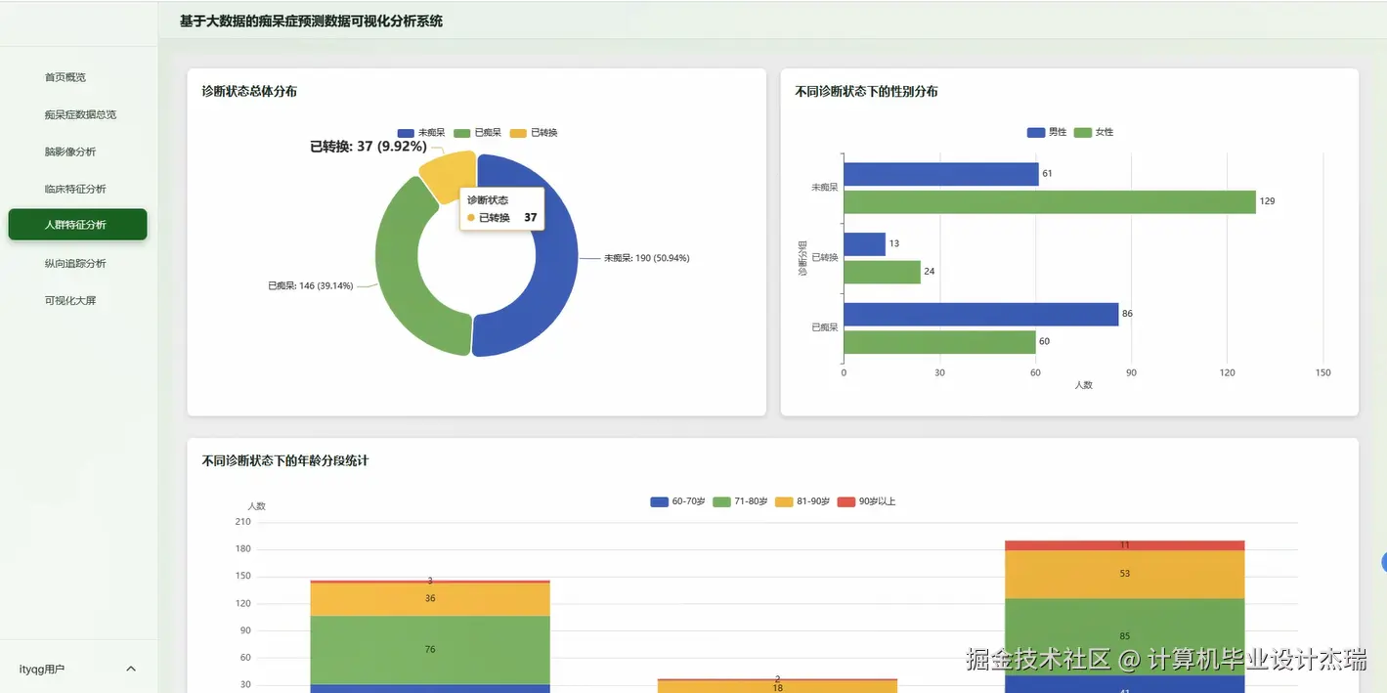Image resolution: width=1387 pixels, height=693 pixels.
Task: Click the 不同诊断状态下的性别分布 title
Action: (866, 92)
